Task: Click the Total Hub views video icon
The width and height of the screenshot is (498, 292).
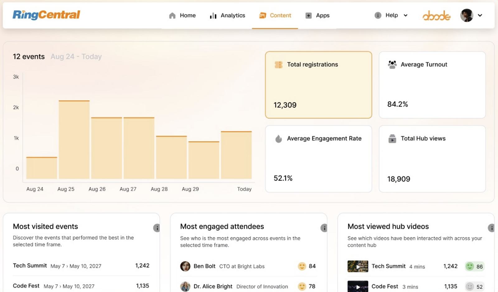Action: click(392, 139)
